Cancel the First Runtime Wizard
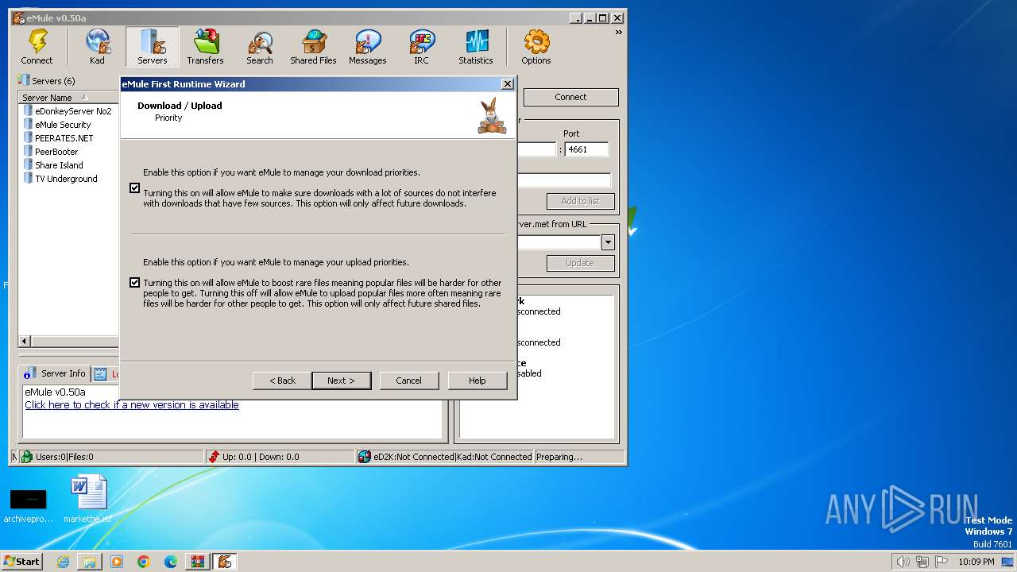This screenshot has height=572, width=1017. [x=409, y=381]
